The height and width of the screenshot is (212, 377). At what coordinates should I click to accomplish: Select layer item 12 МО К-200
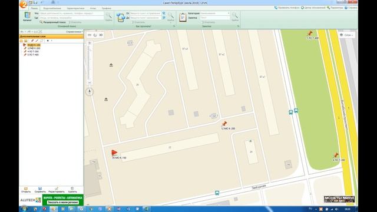(34, 48)
